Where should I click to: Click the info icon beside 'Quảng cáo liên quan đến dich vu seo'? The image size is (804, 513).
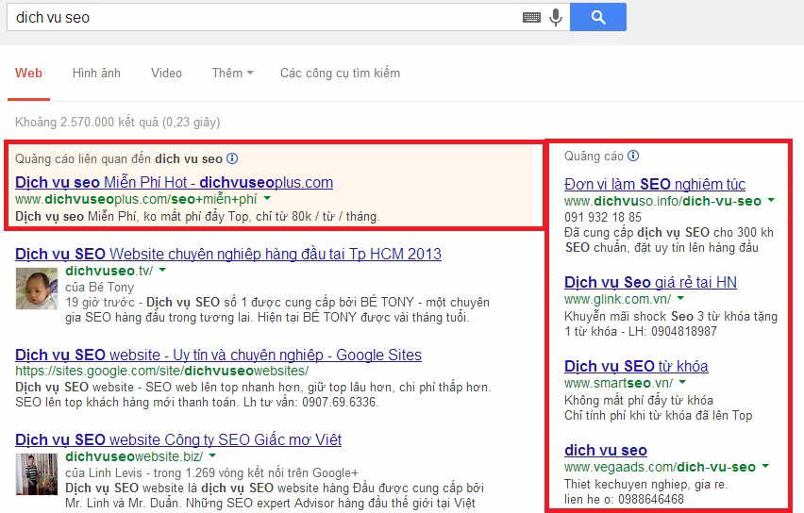232,158
